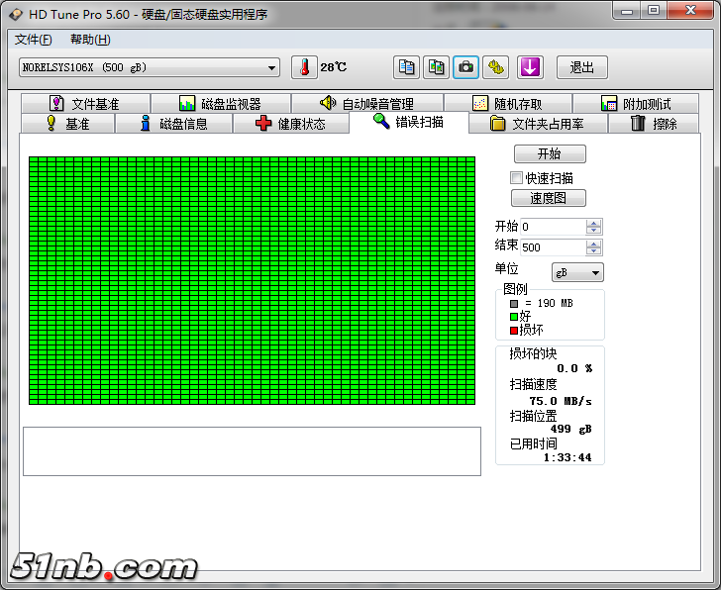Enable the 快速扫描 quick scan checkbox
Viewport: 721px width, 590px height.
(516, 178)
